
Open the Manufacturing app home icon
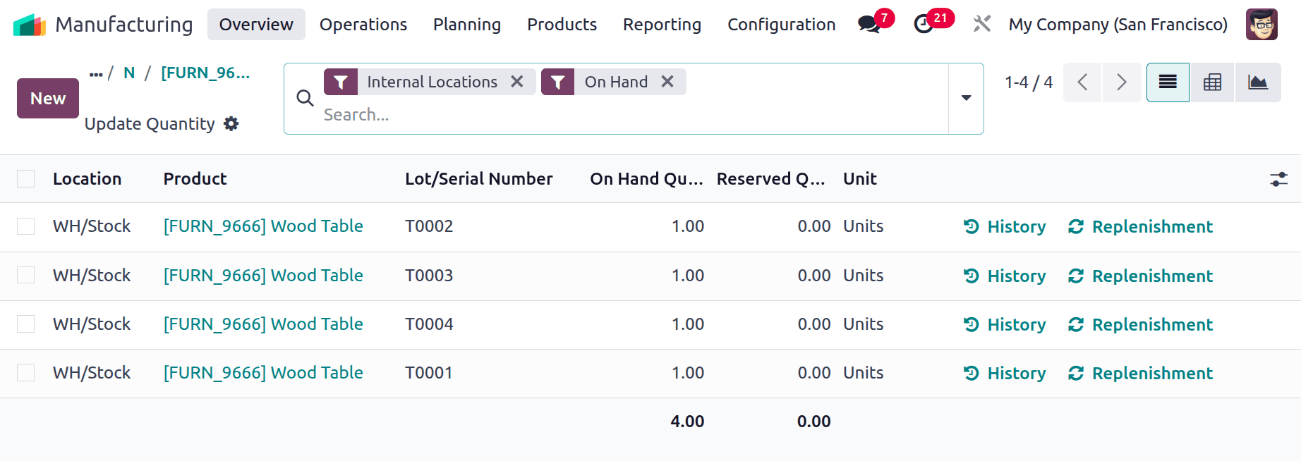coord(30,25)
